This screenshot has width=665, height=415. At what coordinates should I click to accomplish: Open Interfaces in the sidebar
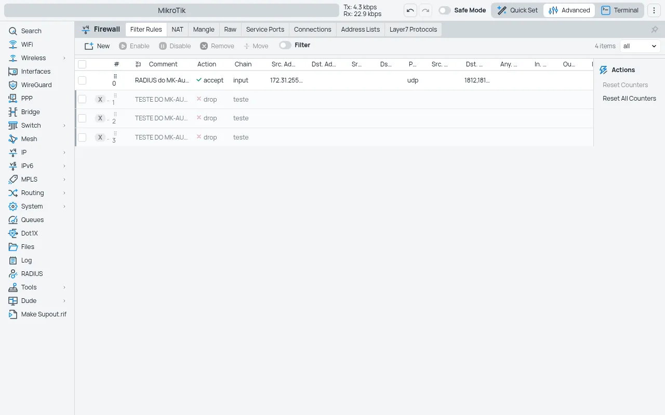36,72
